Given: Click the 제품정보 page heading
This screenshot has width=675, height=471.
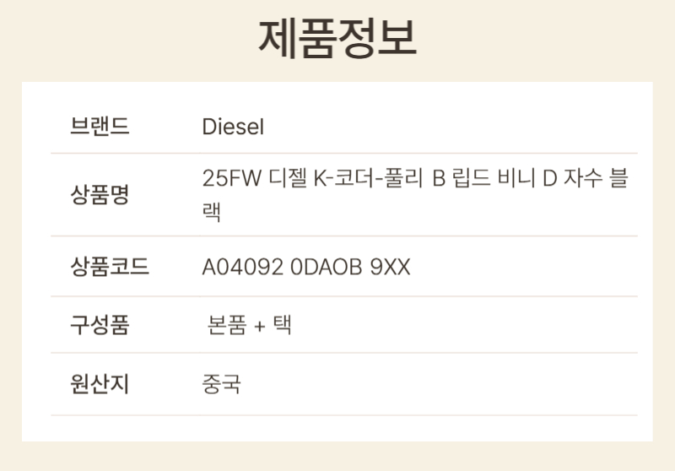Looking at the screenshot, I should pyautogui.click(x=337, y=38).
